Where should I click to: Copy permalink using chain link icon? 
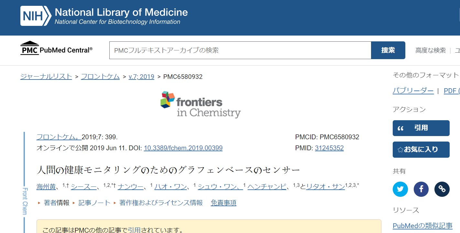click(442, 189)
